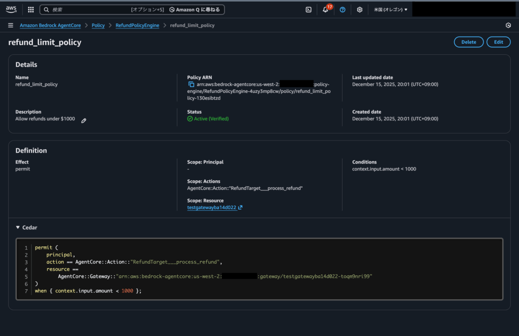Image resolution: width=519 pixels, height=336 pixels.
Task: Open settings via the gear icon
Action: pos(359,10)
